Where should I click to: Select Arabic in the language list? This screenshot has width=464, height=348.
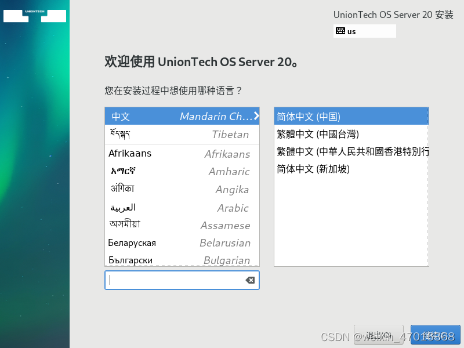pyautogui.click(x=182, y=208)
